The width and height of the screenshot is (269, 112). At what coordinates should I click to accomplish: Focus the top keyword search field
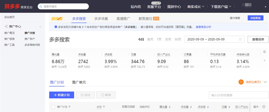[63, 7]
